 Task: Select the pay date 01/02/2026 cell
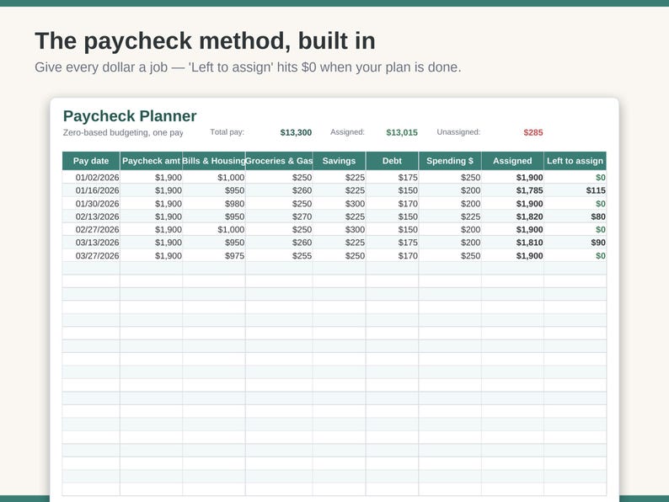91,178
